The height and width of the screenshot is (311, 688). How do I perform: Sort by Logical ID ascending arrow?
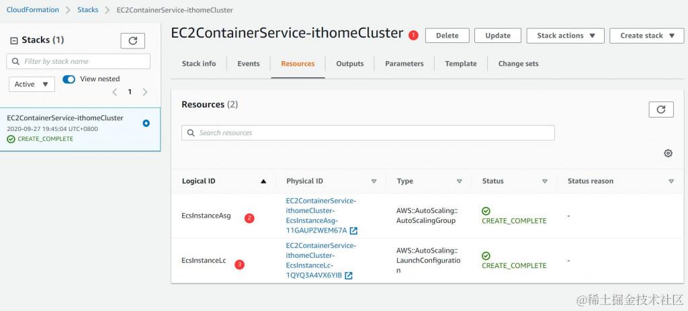pyautogui.click(x=263, y=181)
